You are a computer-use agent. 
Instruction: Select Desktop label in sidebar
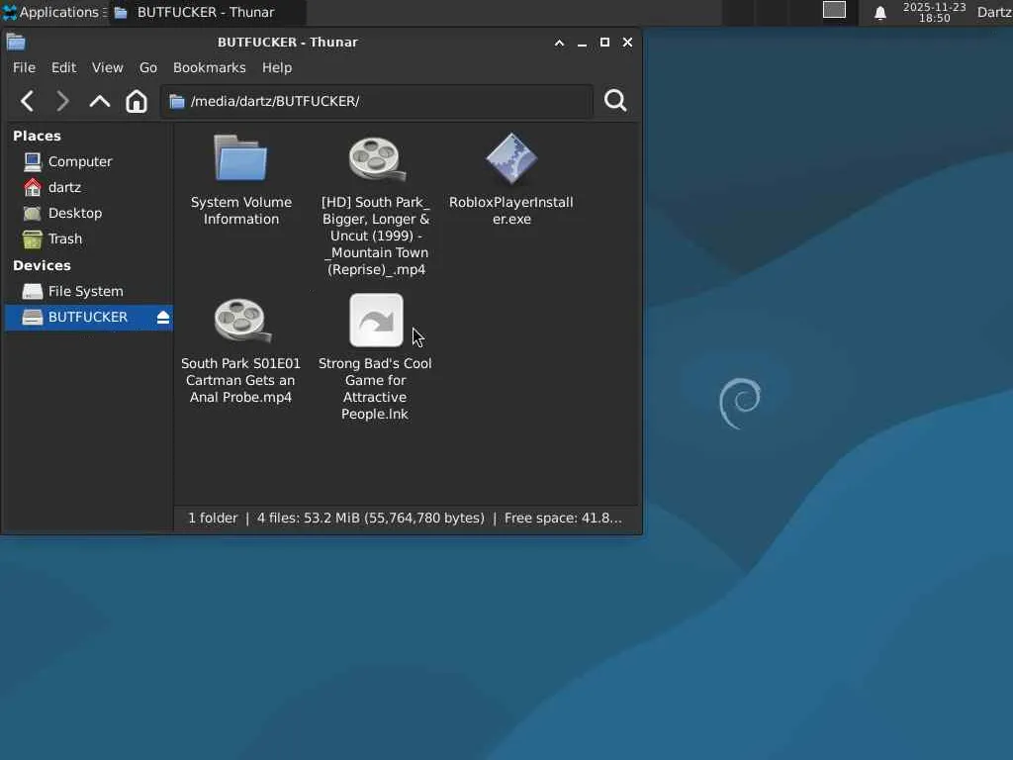(75, 214)
